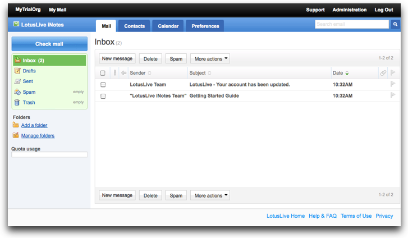The image size is (408, 238).
Task: Click the Manage folders link
Action: (x=38, y=136)
